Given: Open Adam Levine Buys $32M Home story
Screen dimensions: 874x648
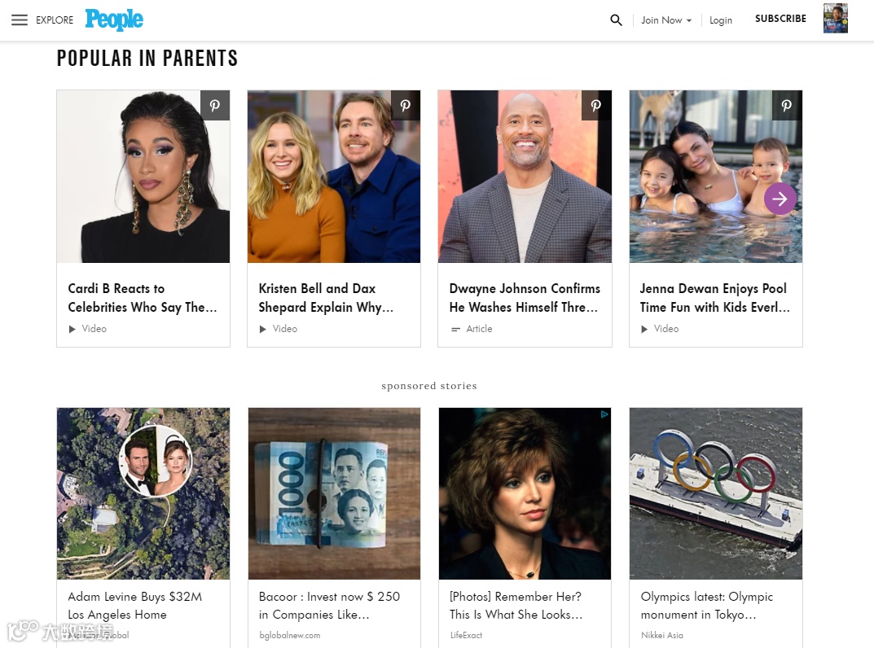Looking at the screenshot, I should coord(135,605).
